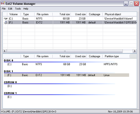Click HPFS/NTFS partition type text

[110, 64]
